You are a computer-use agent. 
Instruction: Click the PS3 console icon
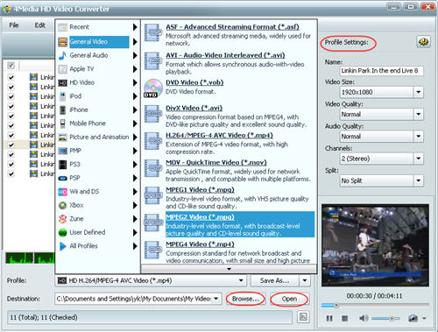point(62,165)
